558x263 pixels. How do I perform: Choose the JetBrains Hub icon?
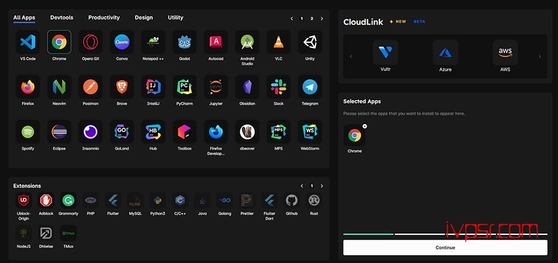click(153, 132)
